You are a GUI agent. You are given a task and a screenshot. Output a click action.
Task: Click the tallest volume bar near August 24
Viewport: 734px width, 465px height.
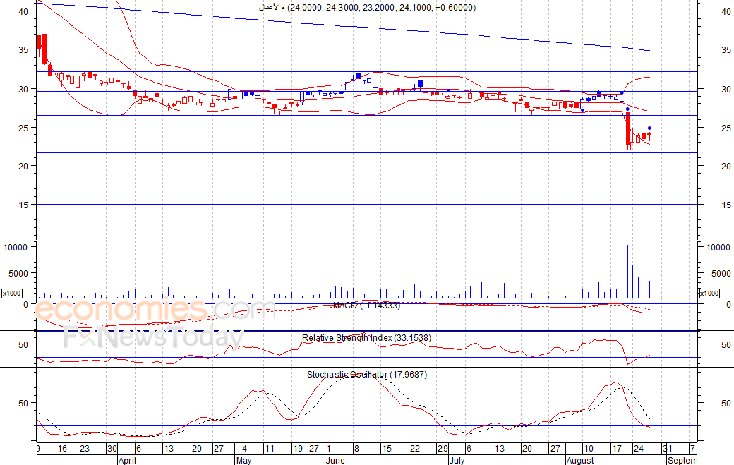[627, 272]
